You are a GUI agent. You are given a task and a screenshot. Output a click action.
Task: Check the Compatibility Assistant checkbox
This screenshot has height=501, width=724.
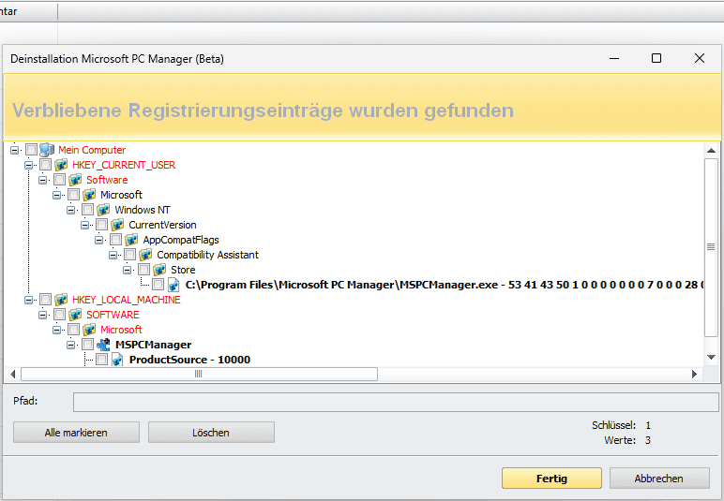pyautogui.click(x=129, y=255)
